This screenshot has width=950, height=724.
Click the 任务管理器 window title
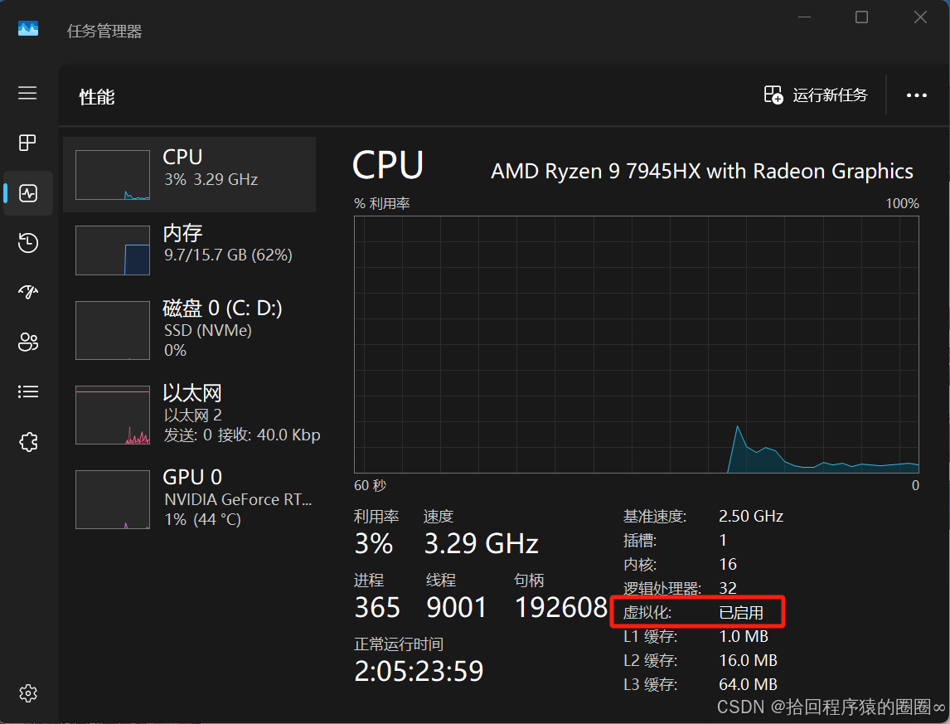click(x=104, y=31)
